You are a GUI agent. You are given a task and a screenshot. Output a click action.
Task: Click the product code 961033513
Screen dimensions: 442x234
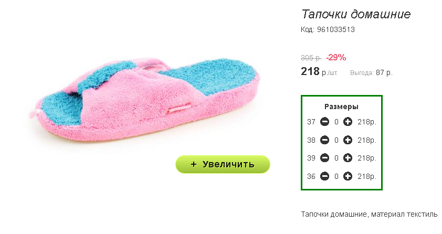pyautogui.click(x=336, y=29)
